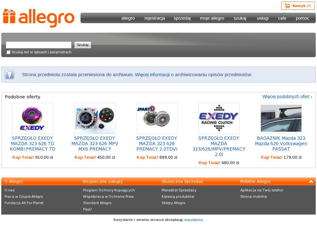Open SPRZĘGŁO EXEDY PREMACY 2.0TDVi link

(157, 143)
